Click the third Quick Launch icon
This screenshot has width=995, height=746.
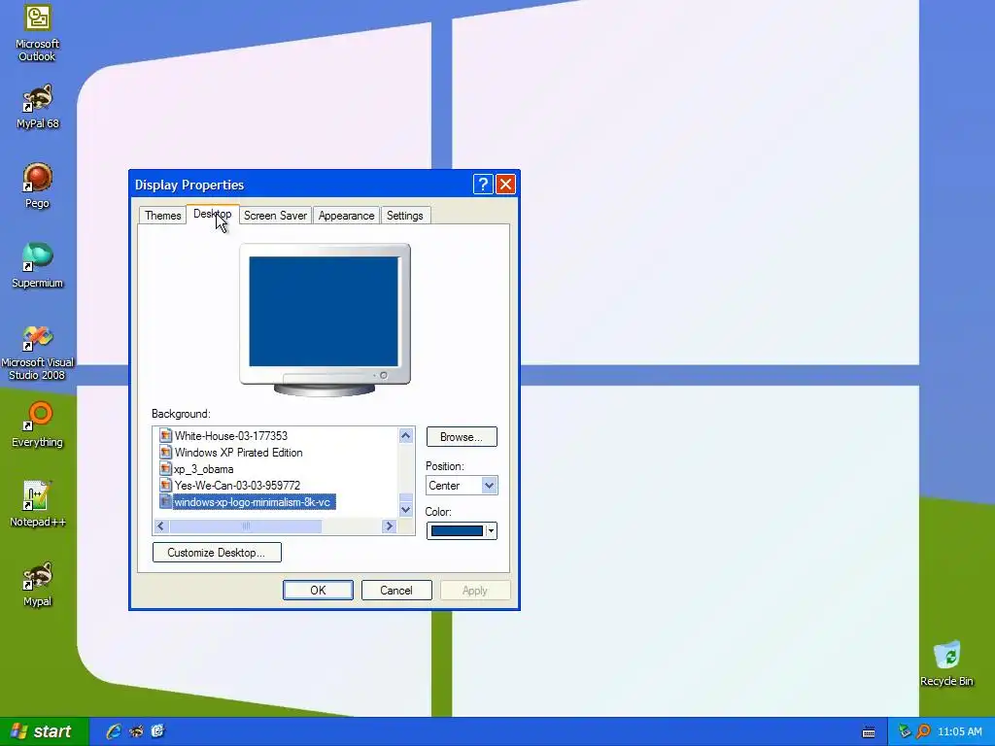pos(157,731)
